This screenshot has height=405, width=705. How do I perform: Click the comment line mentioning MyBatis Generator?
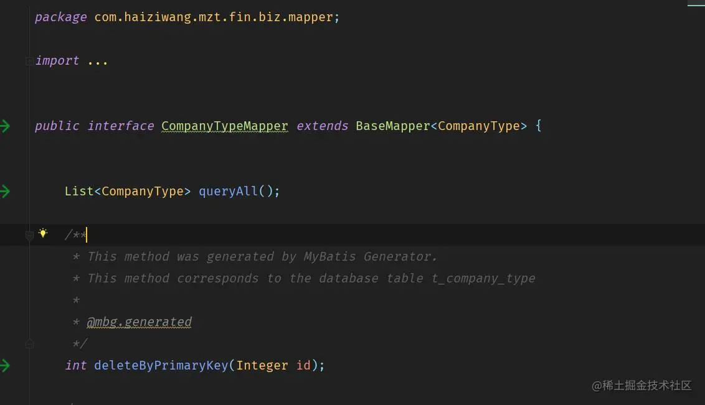tap(255, 257)
